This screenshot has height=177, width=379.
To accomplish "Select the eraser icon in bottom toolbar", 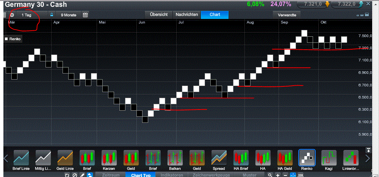I will tap(82, 175).
